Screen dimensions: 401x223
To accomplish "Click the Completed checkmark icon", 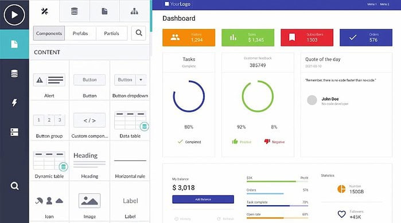I will point(180,141).
